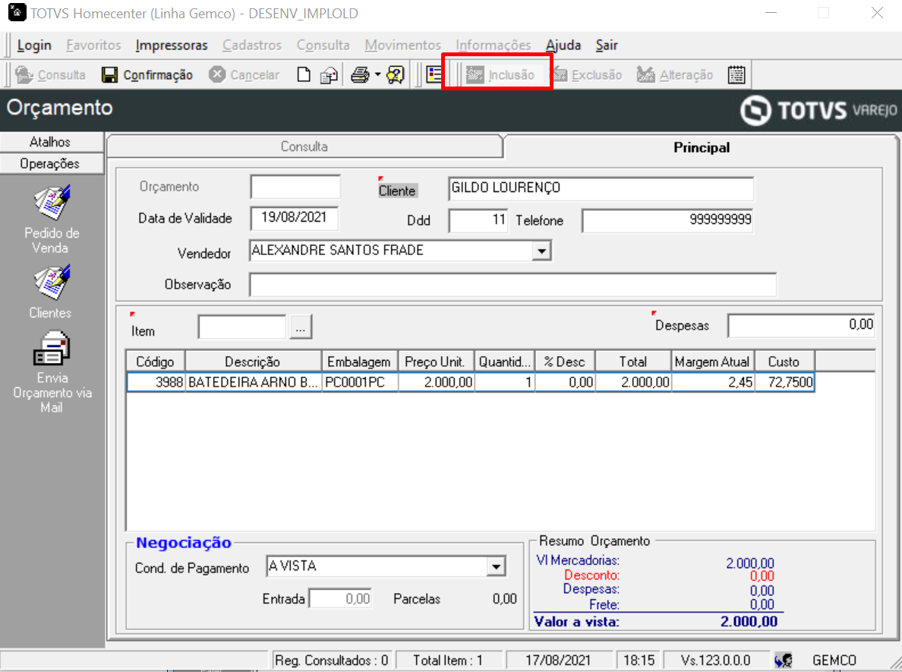
Task: Click the application icon in title bar
Action: click(x=17, y=12)
